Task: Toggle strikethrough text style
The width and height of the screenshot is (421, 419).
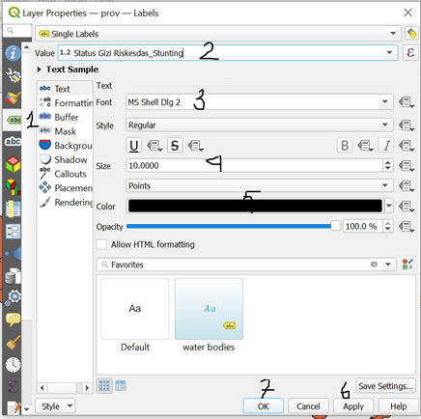Action: click(x=175, y=146)
